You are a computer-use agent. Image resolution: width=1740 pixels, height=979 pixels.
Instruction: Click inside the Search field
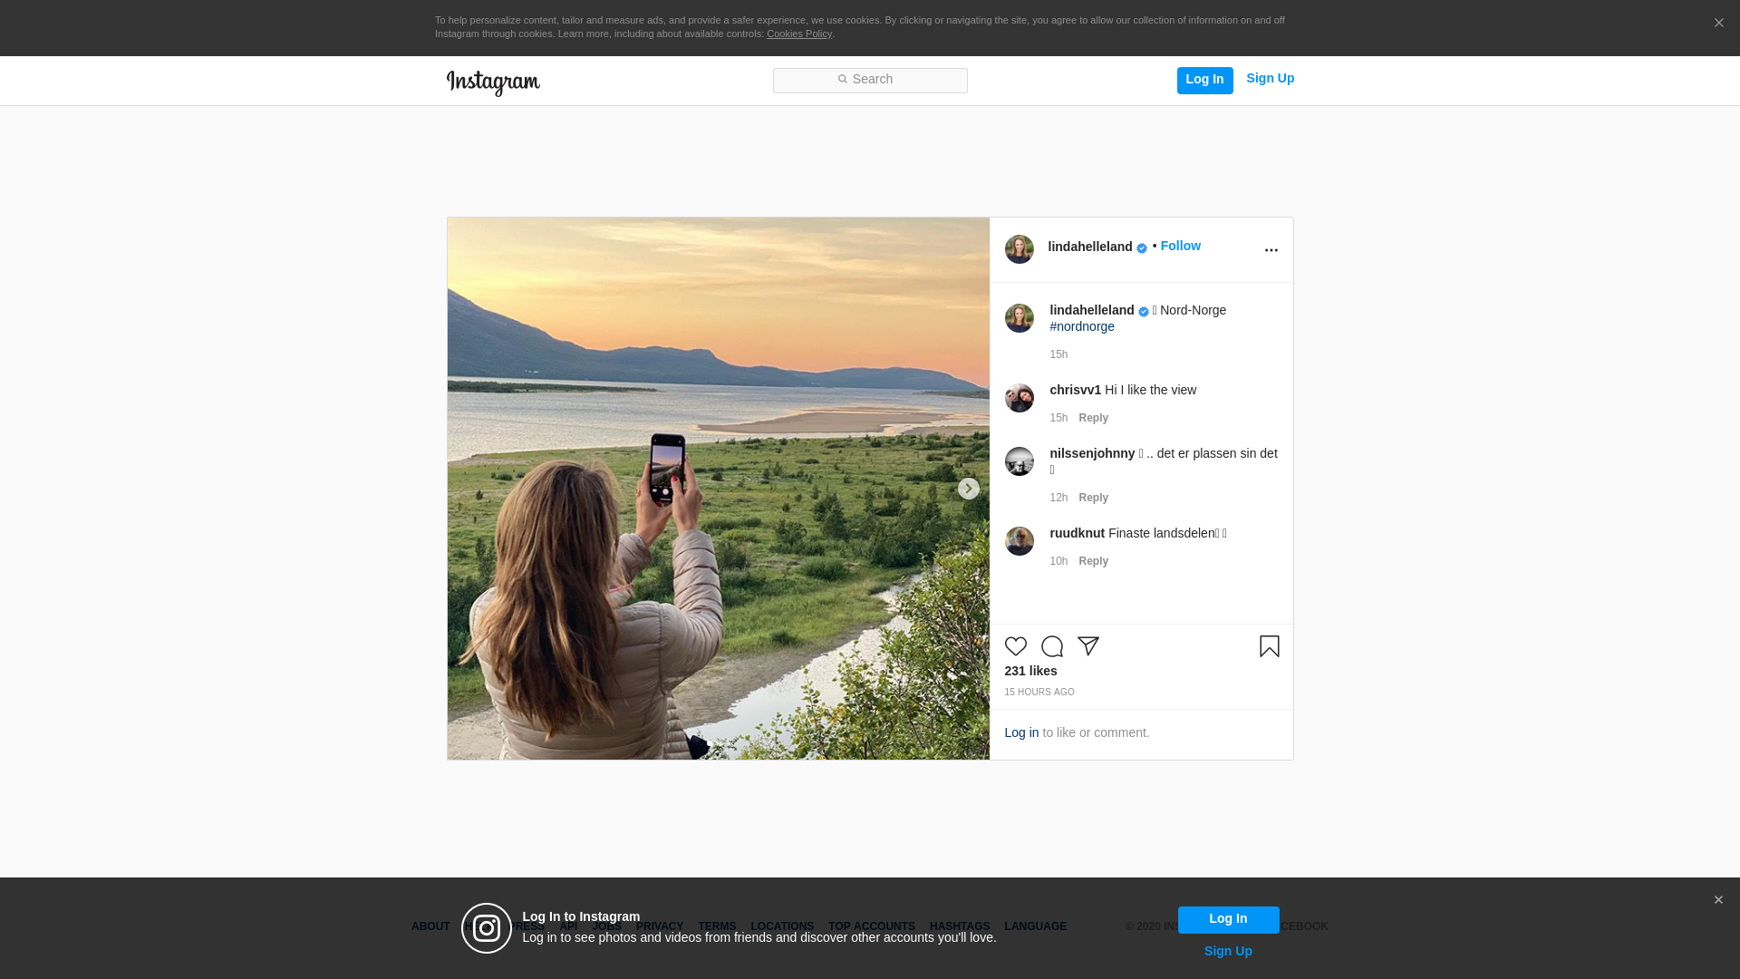click(x=870, y=80)
